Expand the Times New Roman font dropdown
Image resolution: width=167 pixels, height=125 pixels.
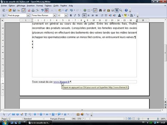click(x=54, y=15)
